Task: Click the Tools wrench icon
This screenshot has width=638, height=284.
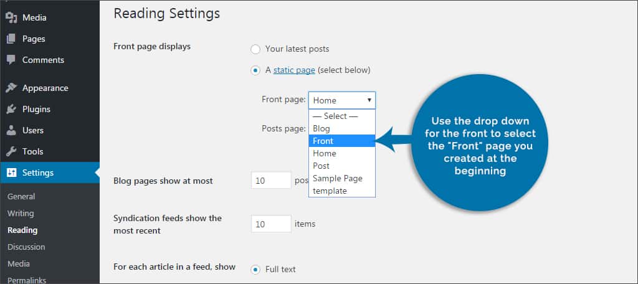Action: pos(11,151)
